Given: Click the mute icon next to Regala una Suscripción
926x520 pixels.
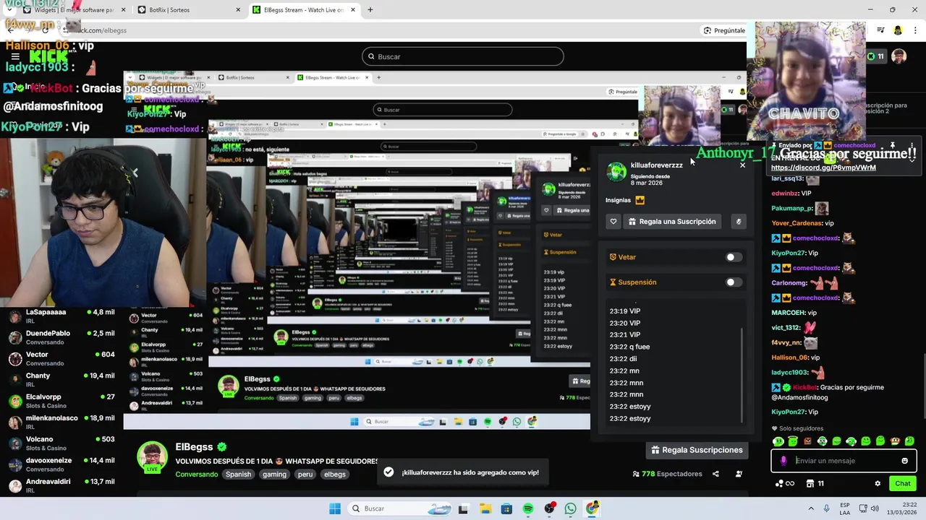Looking at the screenshot, I should 738,222.
